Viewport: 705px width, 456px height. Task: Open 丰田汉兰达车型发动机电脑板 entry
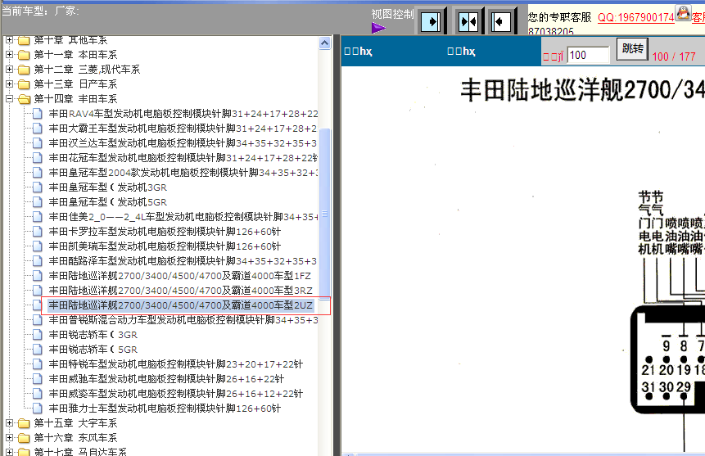(183, 143)
